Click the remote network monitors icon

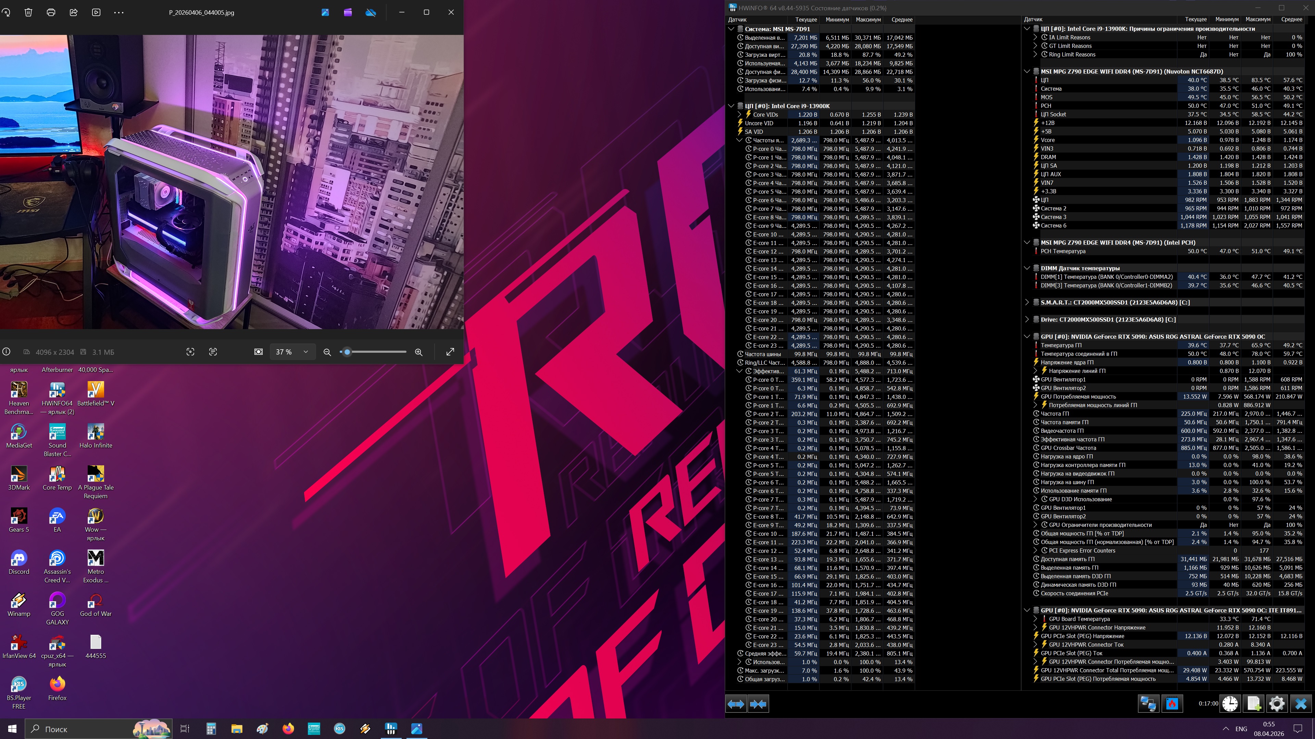click(x=1149, y=704)
